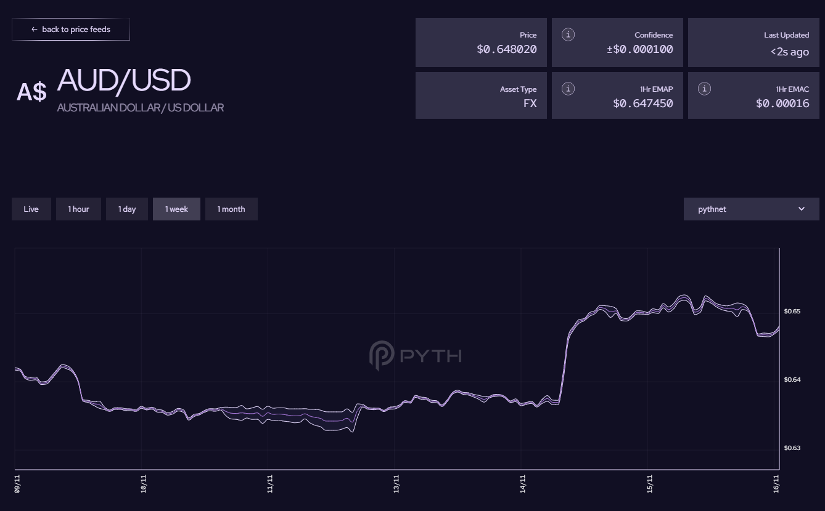Click the 1Hr EMAP info icon
825x511 pixels.
567,88
